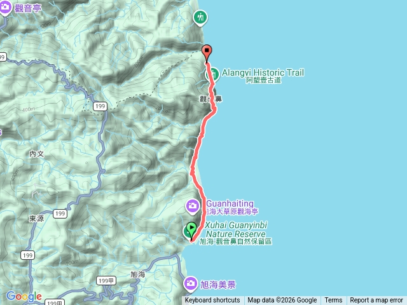This screenshot has height=305, width=407.
Task: Click the 觀音亭 camera marker
Action: point(5,8)
